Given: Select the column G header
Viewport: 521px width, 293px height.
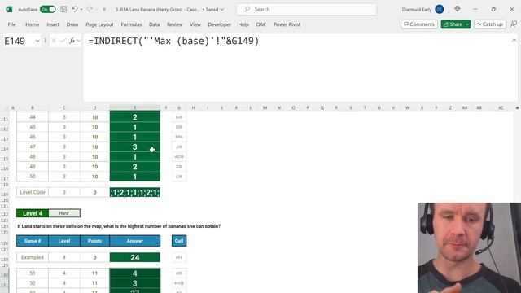Looking at the screenshot, I should pos(179,107).
